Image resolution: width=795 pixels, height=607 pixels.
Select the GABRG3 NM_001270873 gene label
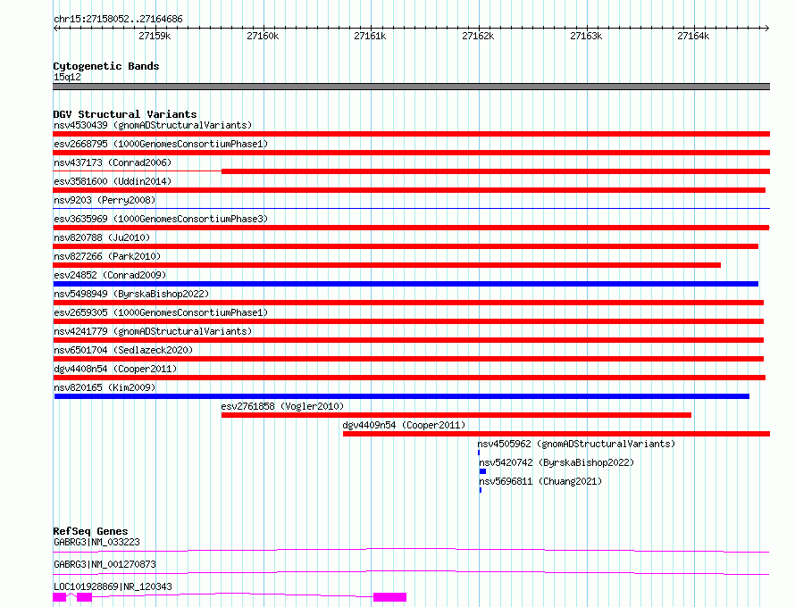coord(105,564)
